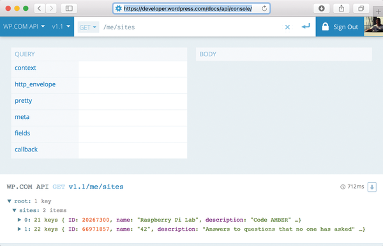Click the "WP.COM API" text in the response header
Viewport: 383px width, 246px height.
pyautogui.click(x=27, y=187)
